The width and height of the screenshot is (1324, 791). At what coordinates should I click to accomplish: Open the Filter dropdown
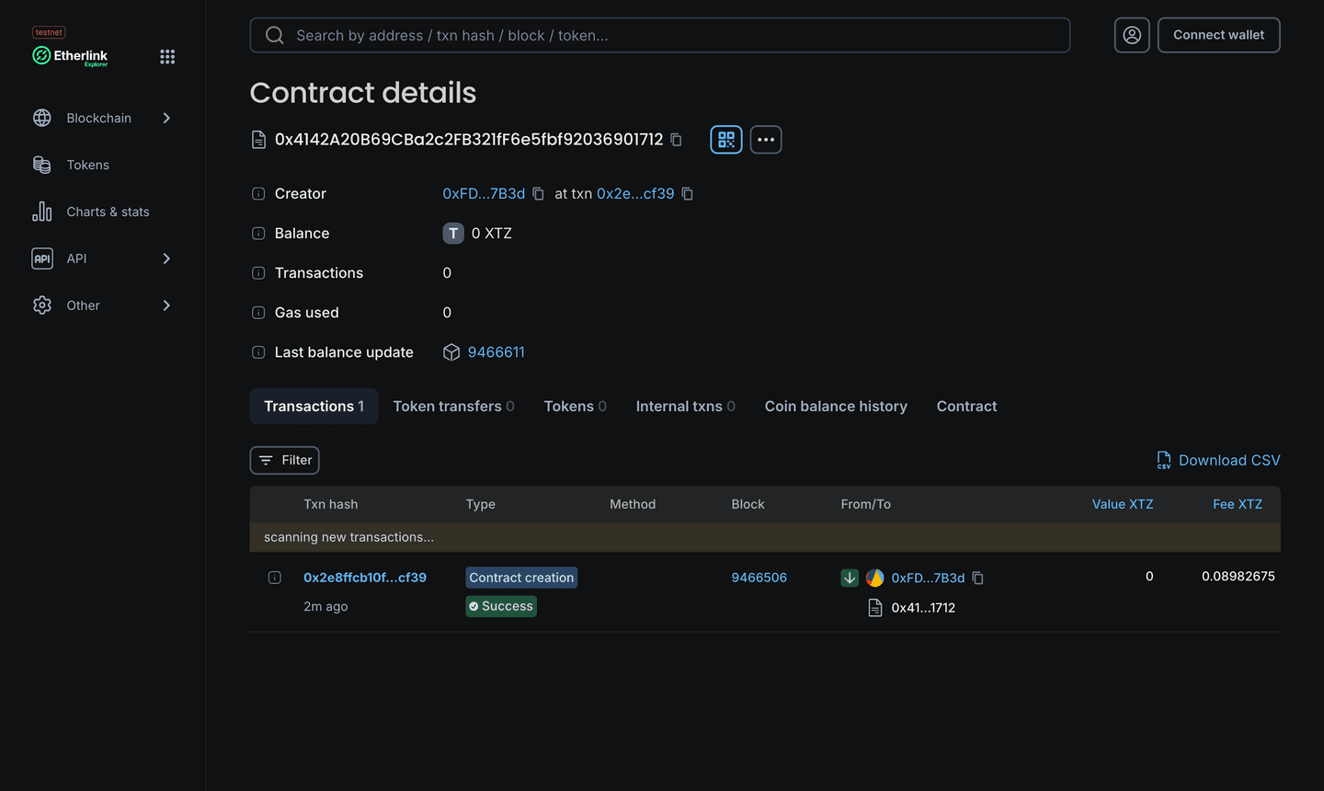point(284,460)
